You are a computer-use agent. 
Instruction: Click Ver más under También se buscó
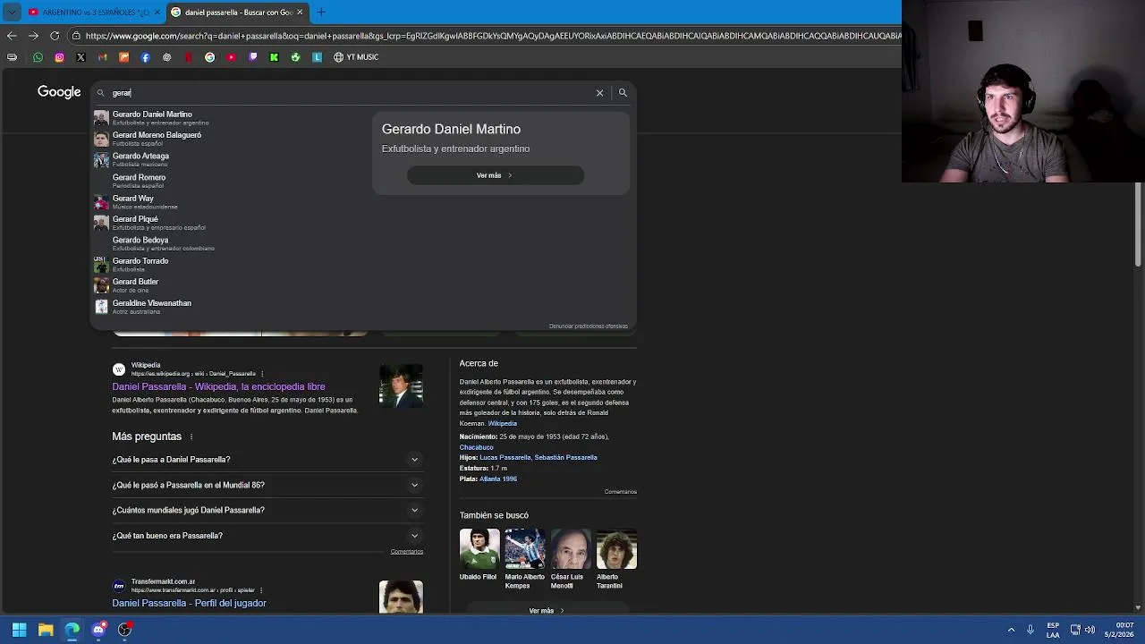pyautogui.click(x=546, y=611)
